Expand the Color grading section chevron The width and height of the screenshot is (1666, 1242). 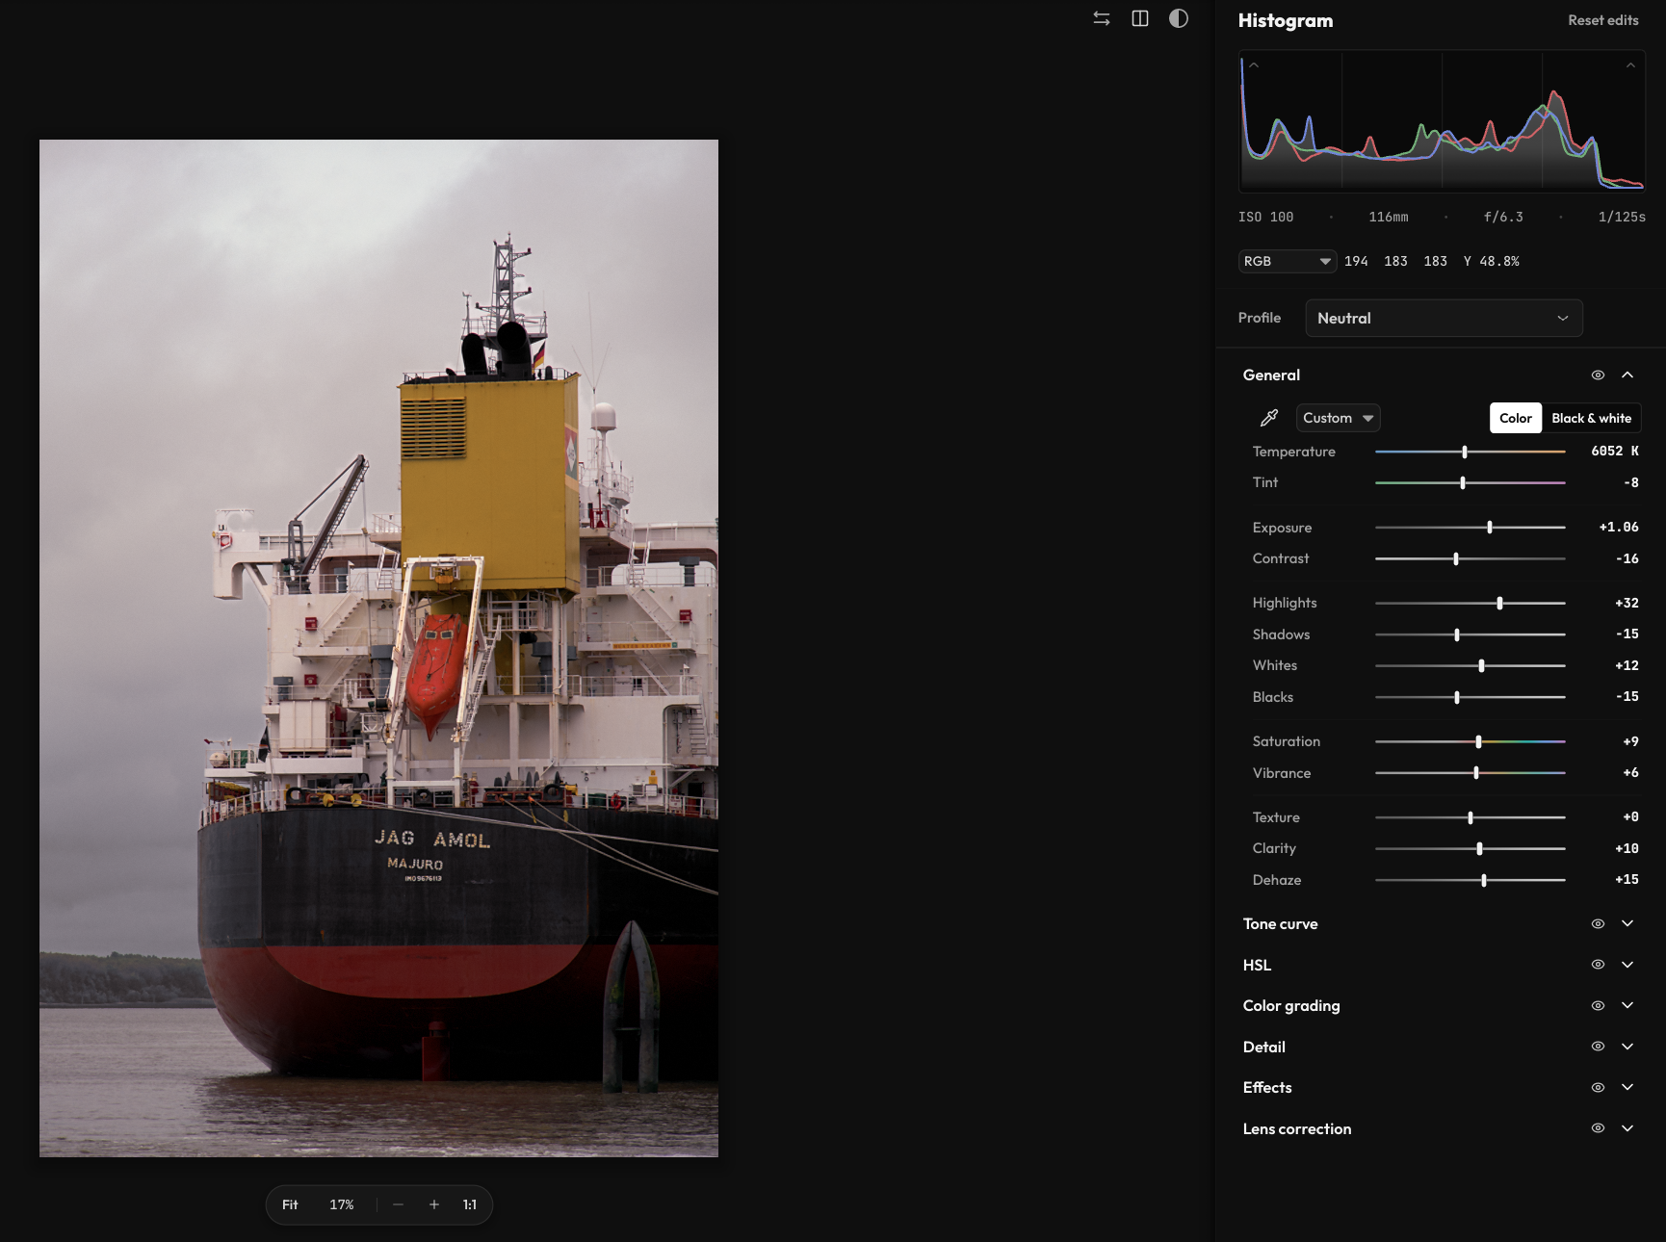(x=1627, y=1005)
